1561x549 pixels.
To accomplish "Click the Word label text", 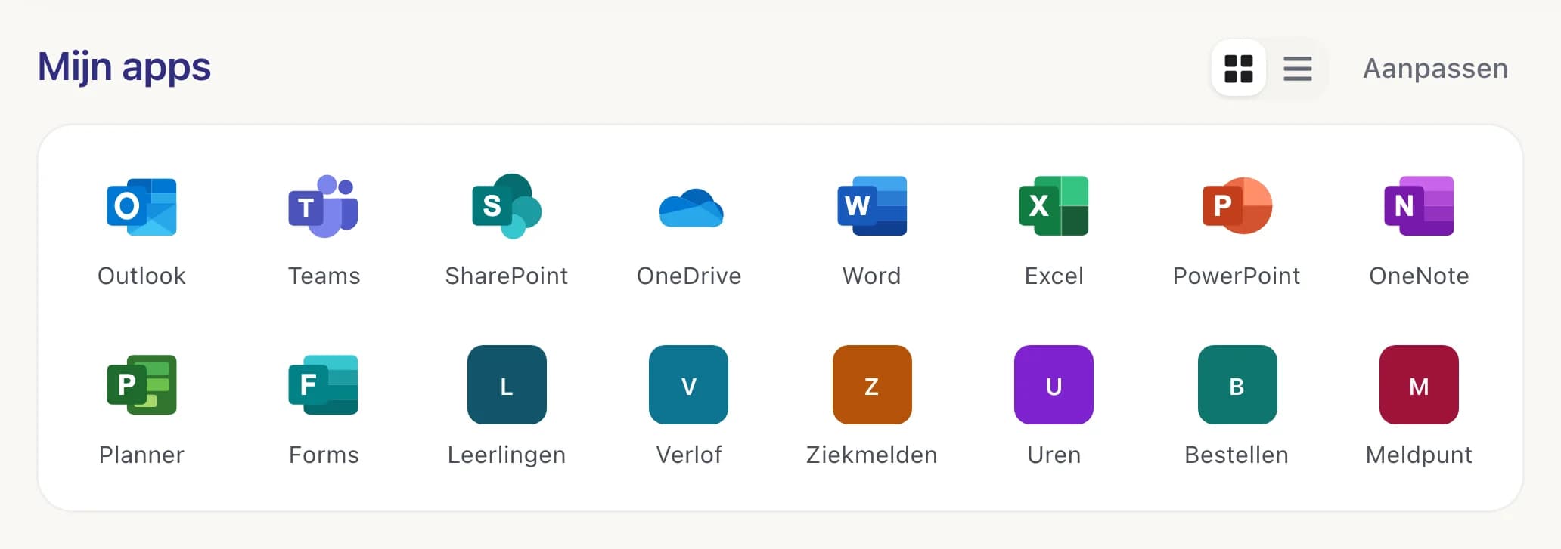I will [x=872, y=276].
